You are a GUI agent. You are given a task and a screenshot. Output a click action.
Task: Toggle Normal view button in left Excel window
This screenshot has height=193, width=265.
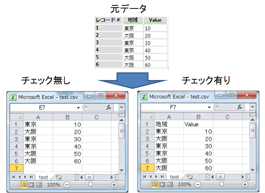(24, 185)
